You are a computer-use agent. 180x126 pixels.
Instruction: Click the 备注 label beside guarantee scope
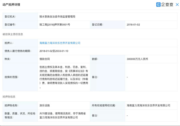pos(95,77)
